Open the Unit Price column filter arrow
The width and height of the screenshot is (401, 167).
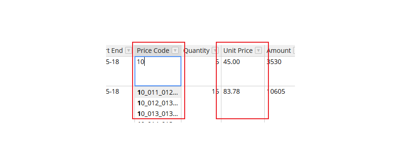[259, 51]
